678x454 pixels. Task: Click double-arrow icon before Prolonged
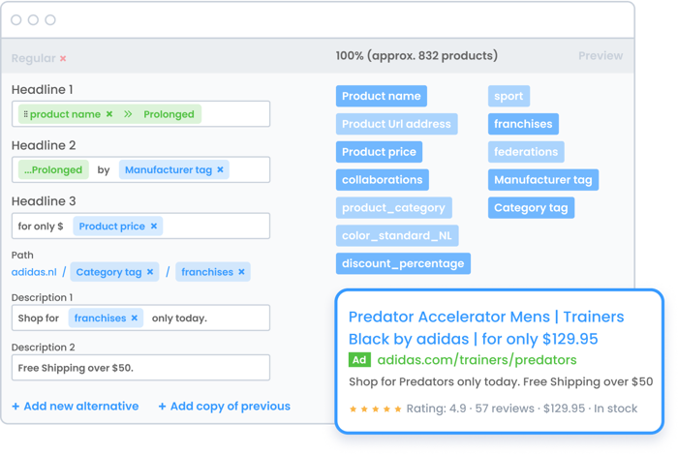tap(129, 114)
